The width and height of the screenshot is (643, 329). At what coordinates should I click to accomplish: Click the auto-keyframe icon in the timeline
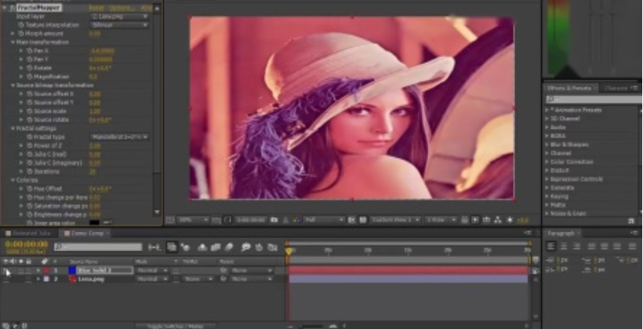point(260,247)
